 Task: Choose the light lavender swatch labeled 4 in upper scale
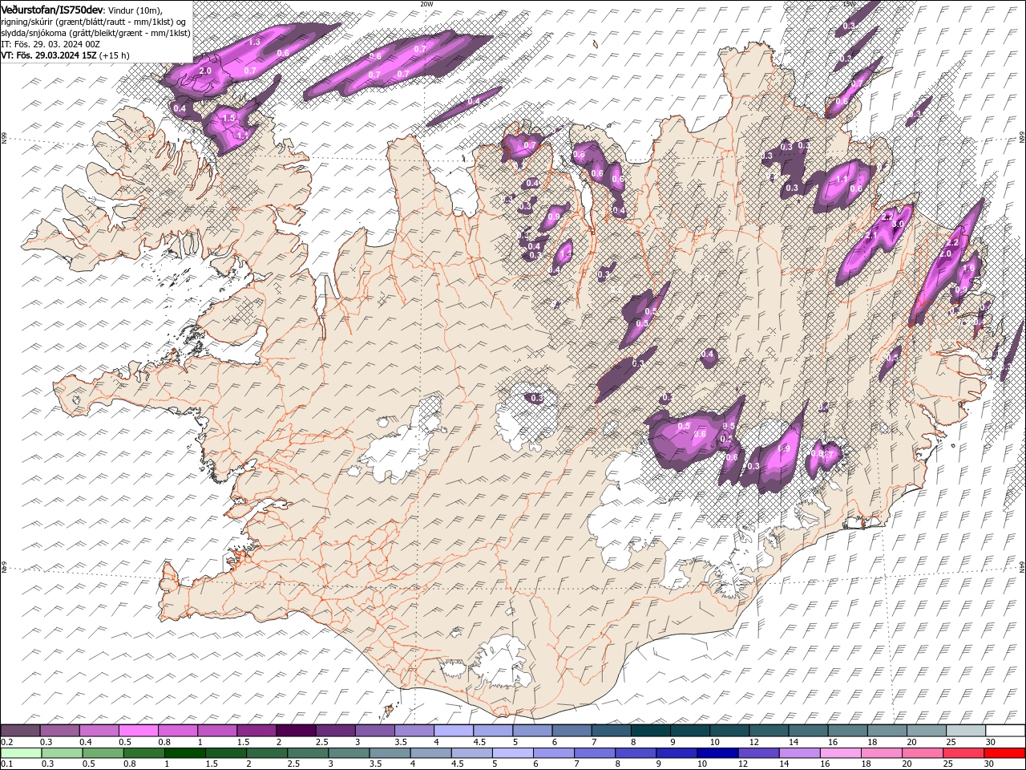453,731
